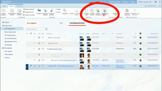
Task: Click the search magnifier in Поиск элемента box
Action: coord(46,29)
